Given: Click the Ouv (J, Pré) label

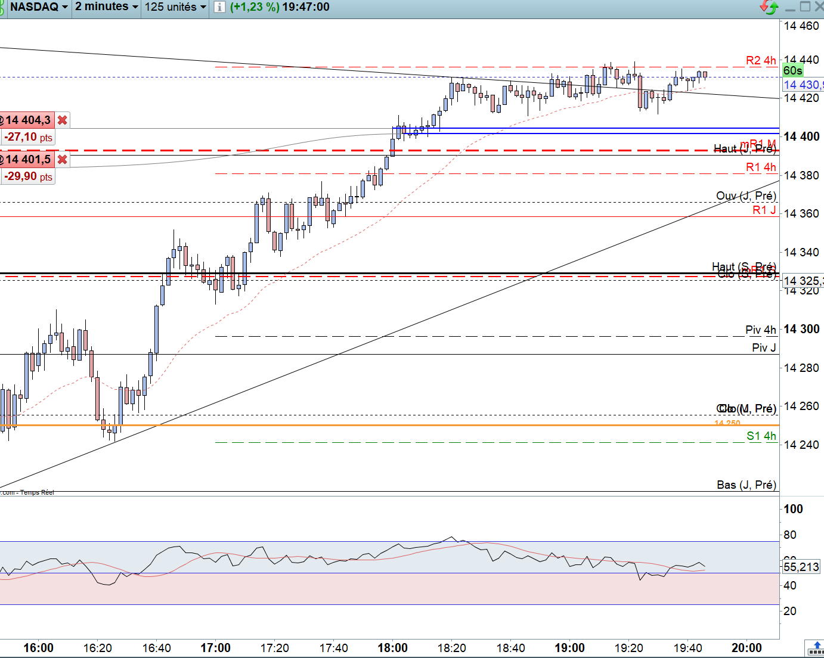Looking at the screenshot, I should [x=746, y=196].
